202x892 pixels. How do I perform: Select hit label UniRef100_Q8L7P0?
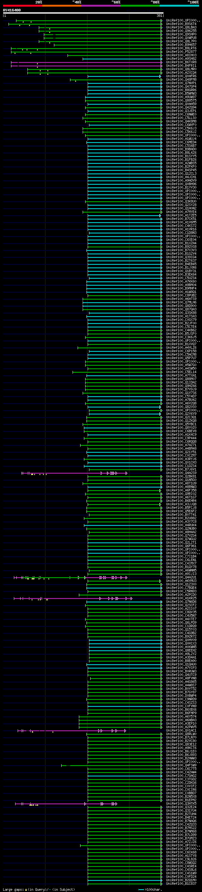[x=181, y=41]
